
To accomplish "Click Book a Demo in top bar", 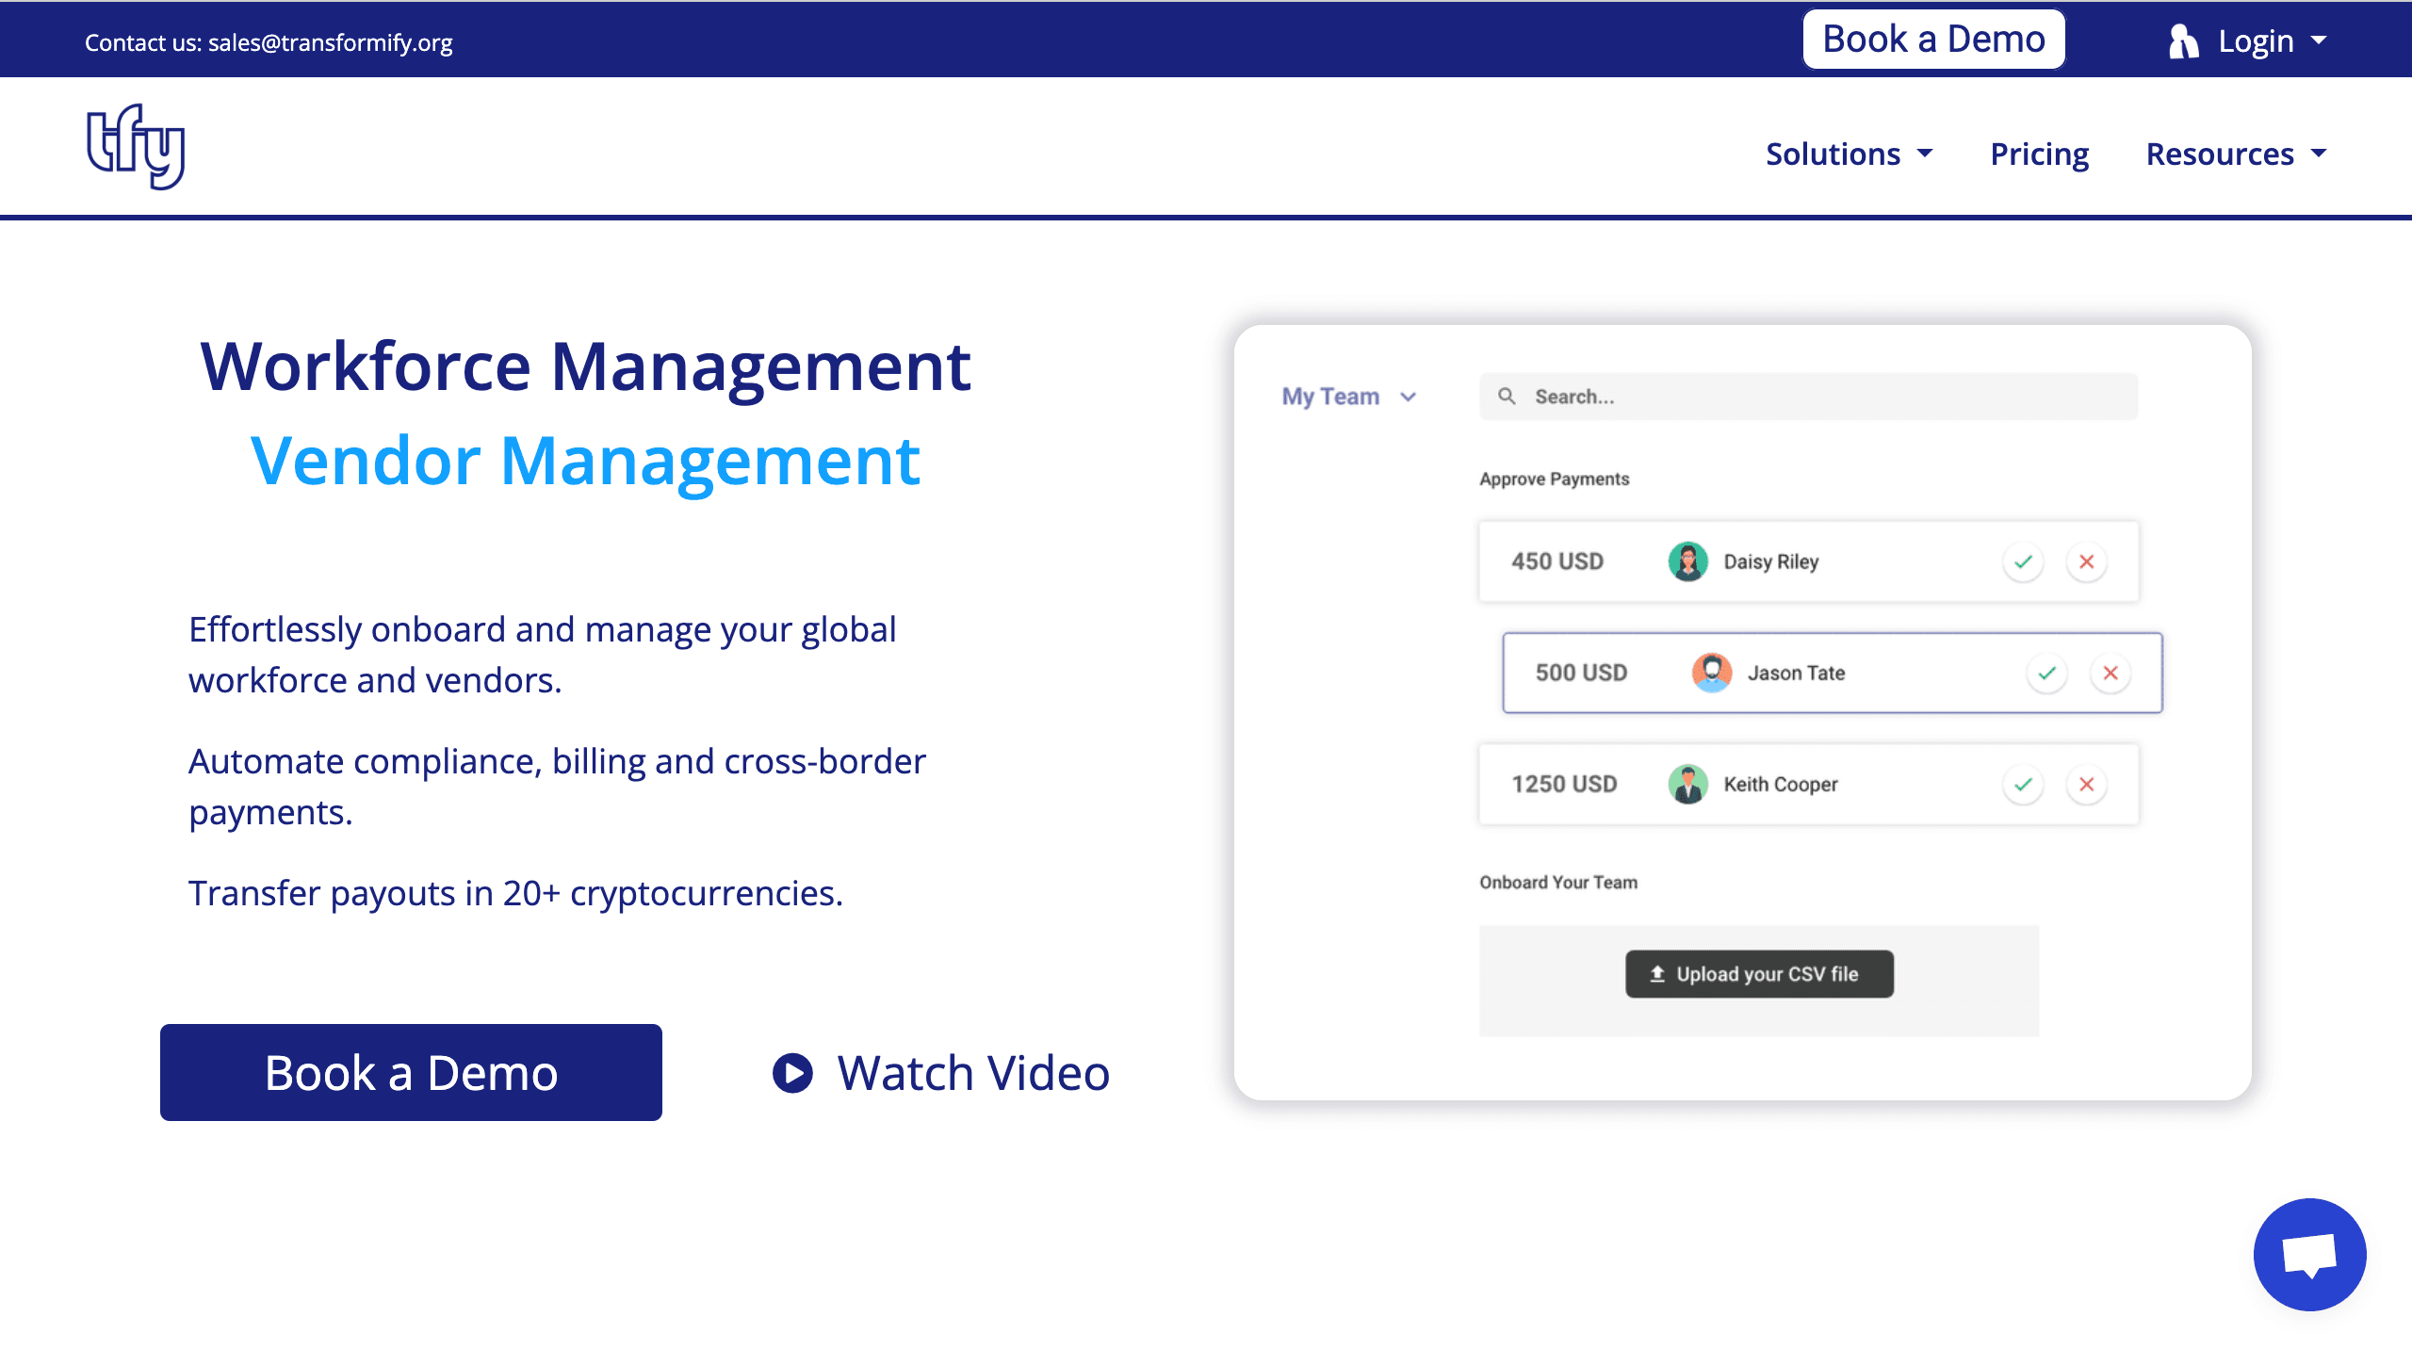I will [1933, 40].
